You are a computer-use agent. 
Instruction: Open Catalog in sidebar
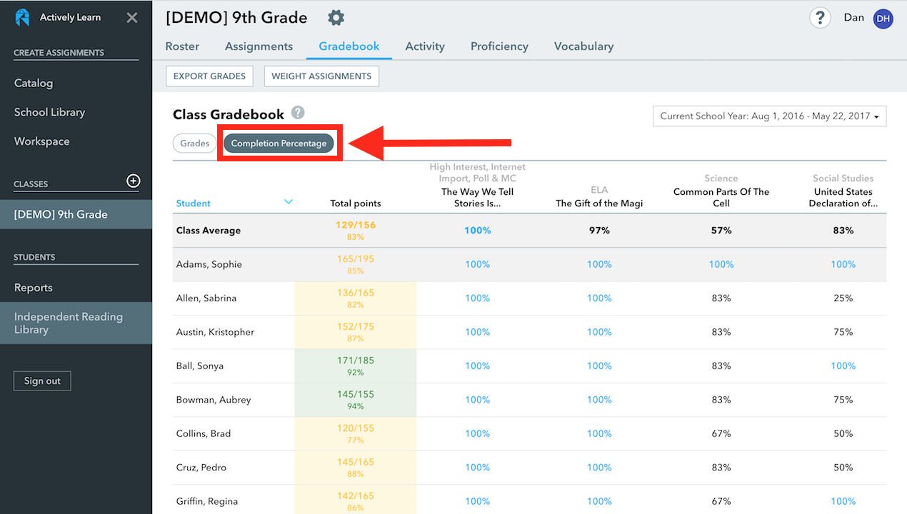(34, 83)
